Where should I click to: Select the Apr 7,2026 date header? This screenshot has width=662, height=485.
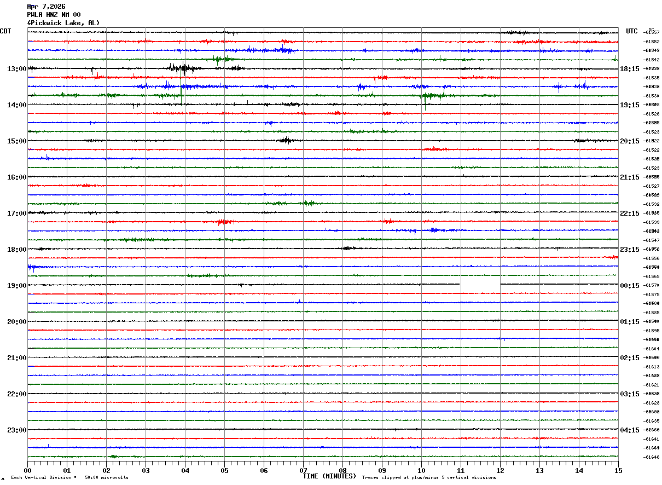tap(46, 7)
